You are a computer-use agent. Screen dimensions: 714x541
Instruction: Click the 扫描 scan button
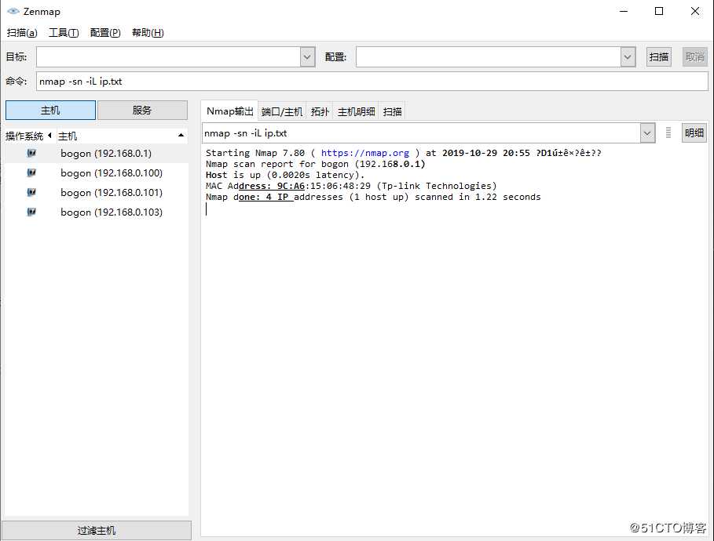click(x=659, y=56)
